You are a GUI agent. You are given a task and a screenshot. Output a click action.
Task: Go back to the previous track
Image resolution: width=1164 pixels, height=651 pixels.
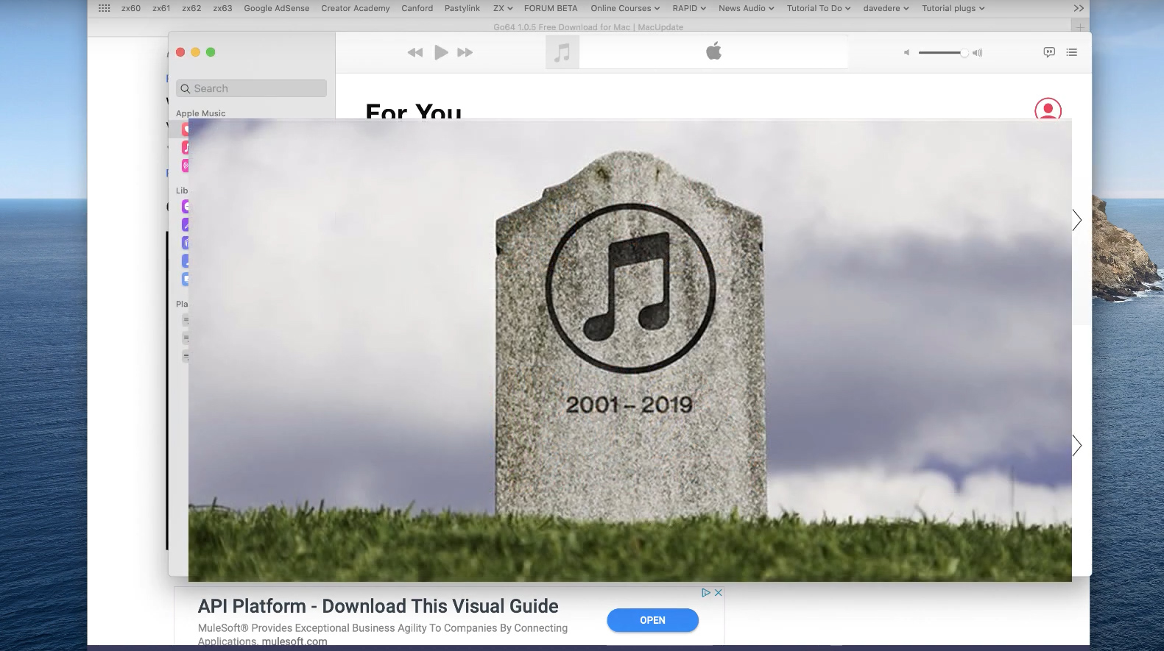point(415,52)
